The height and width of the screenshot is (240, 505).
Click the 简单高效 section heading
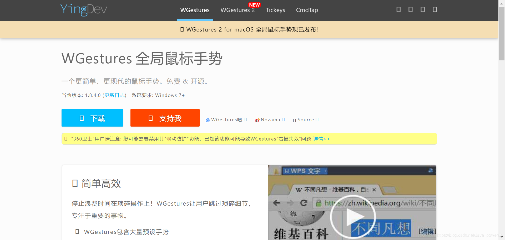[101, 183]
